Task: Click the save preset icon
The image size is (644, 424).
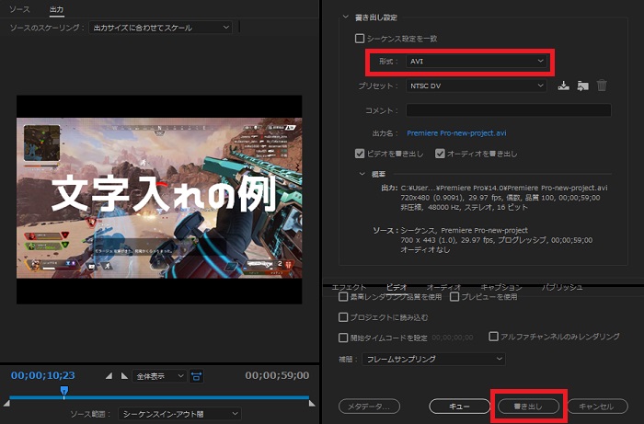Action: click(563, 86)
